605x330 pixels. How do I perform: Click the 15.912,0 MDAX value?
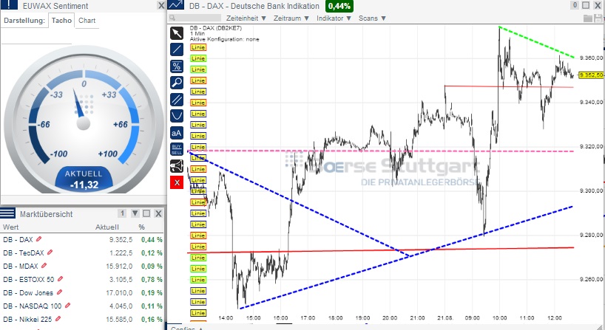119,266
